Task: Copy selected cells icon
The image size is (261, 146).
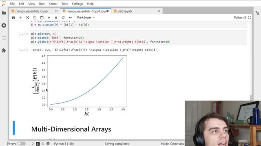Action: (x=35, y=17)
